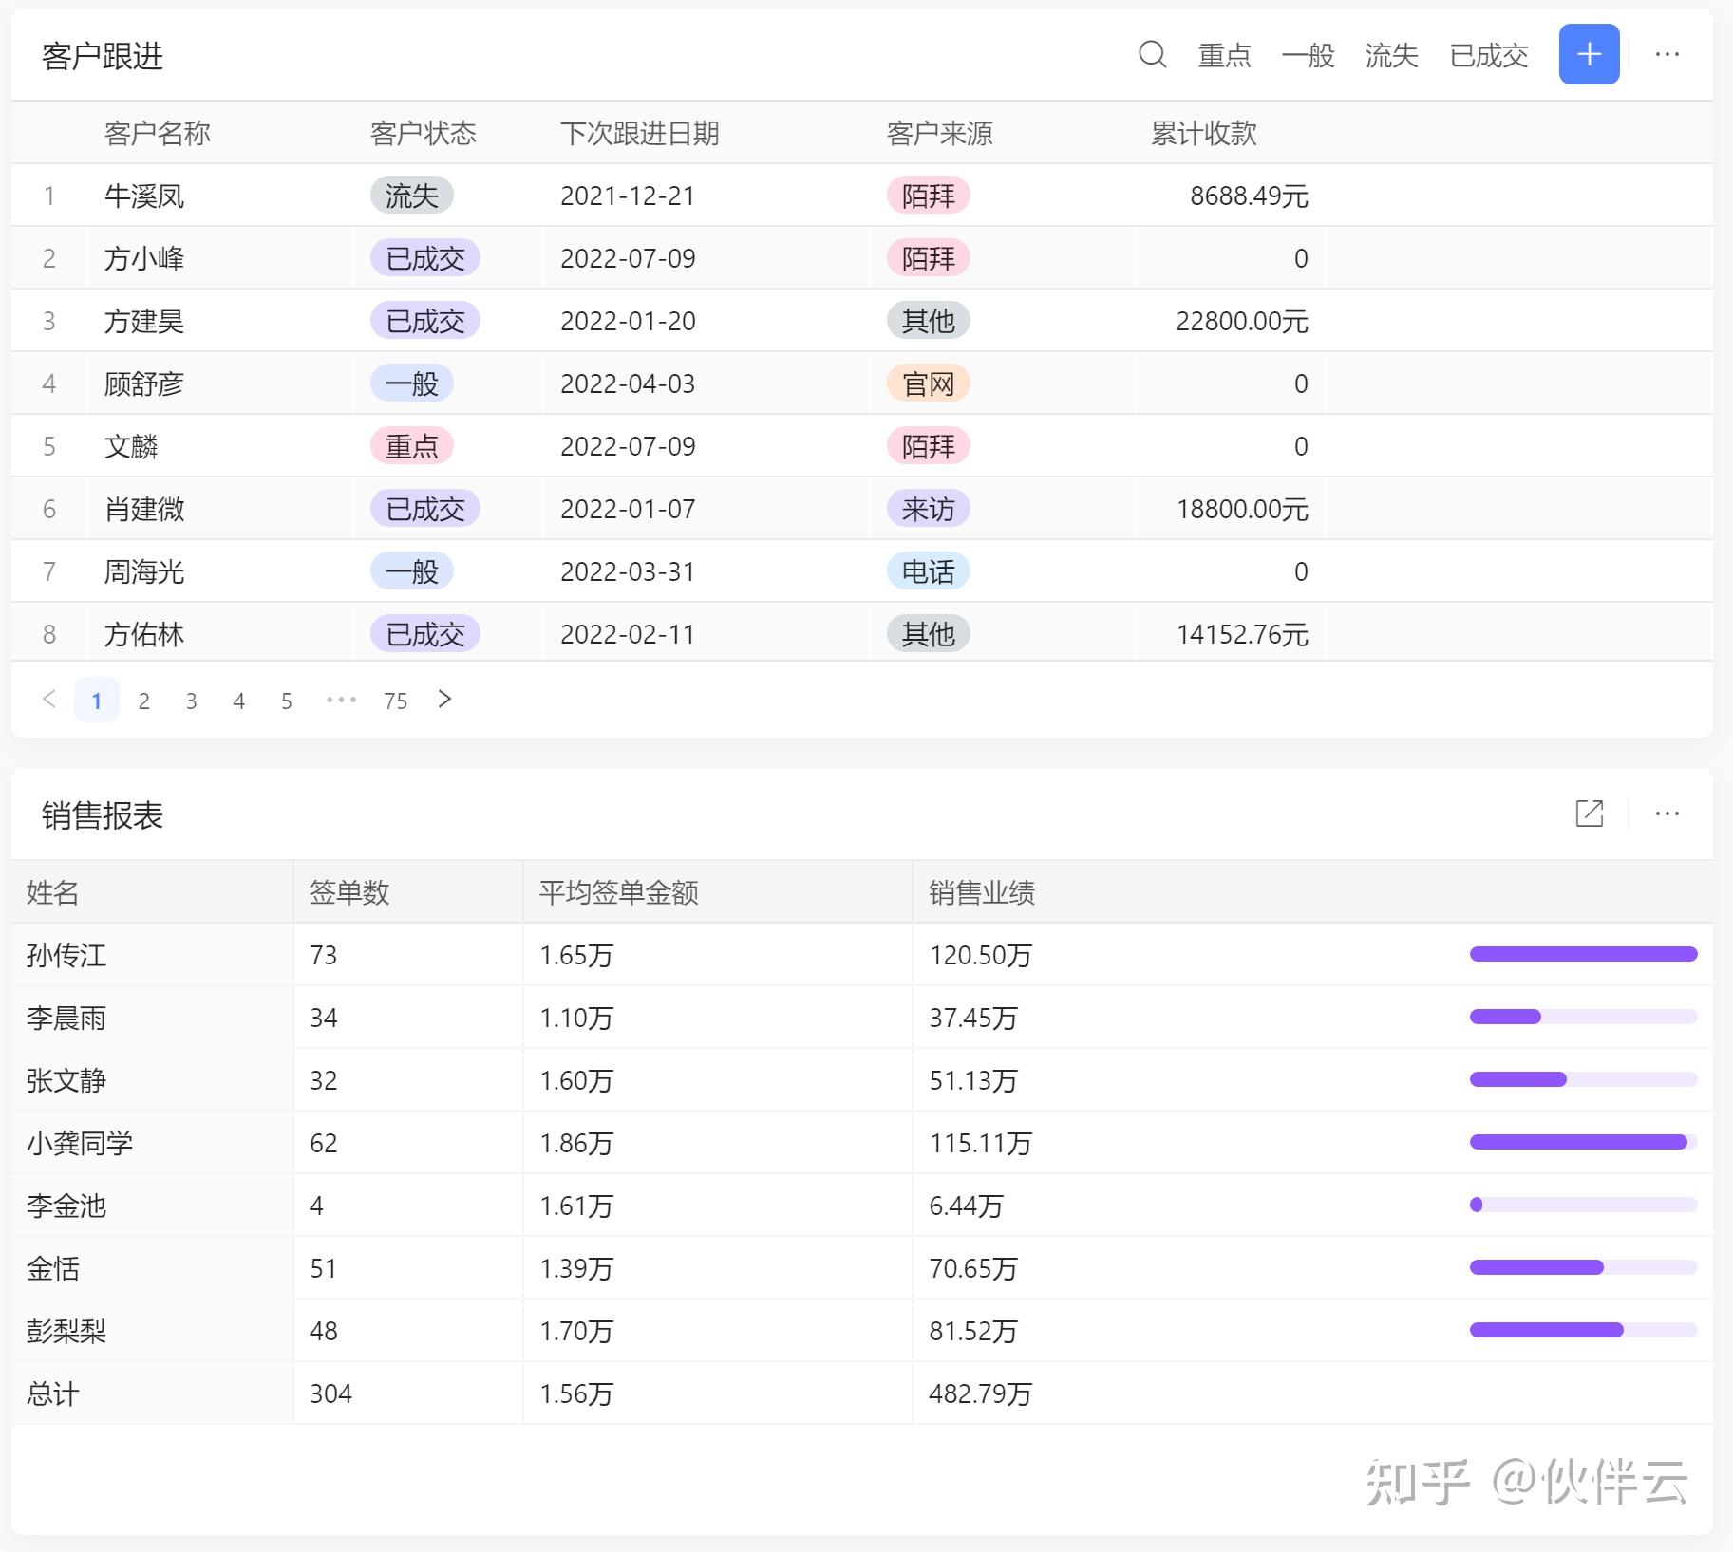Jump to page 3
This screenshot has height=1552, width=1733.
192,701
